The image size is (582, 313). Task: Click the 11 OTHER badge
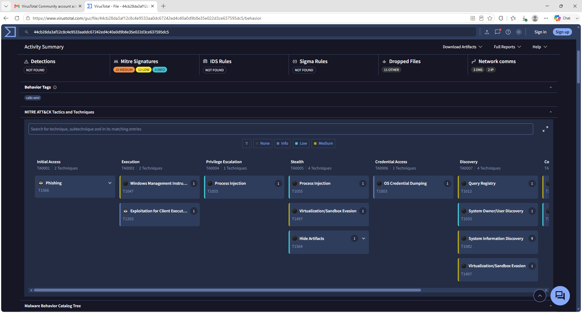coord(391,70)
